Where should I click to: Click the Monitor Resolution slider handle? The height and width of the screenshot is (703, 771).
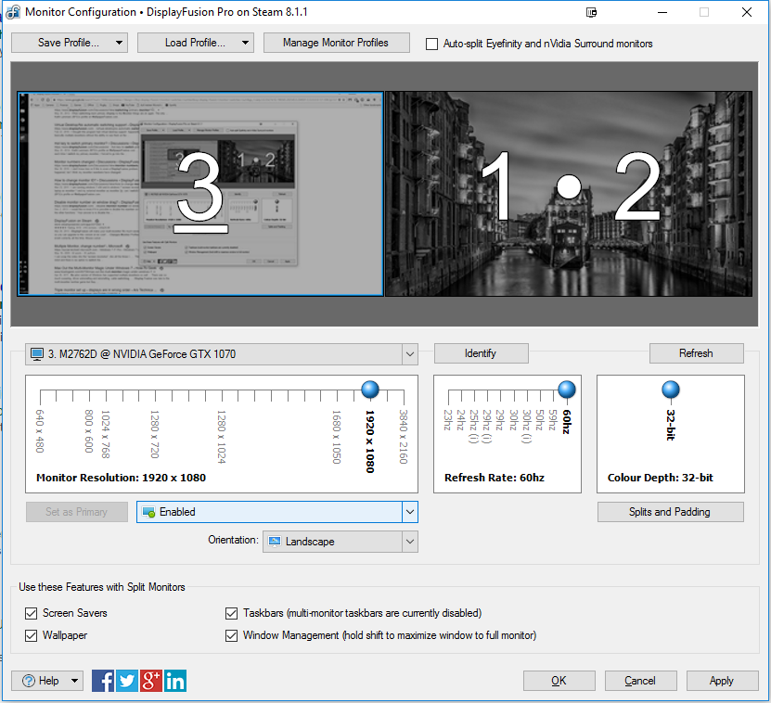370,390
